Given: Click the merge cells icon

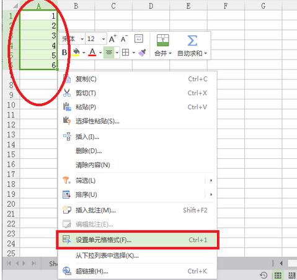Looking at the screenshot, I should click(x=162, y=40).
